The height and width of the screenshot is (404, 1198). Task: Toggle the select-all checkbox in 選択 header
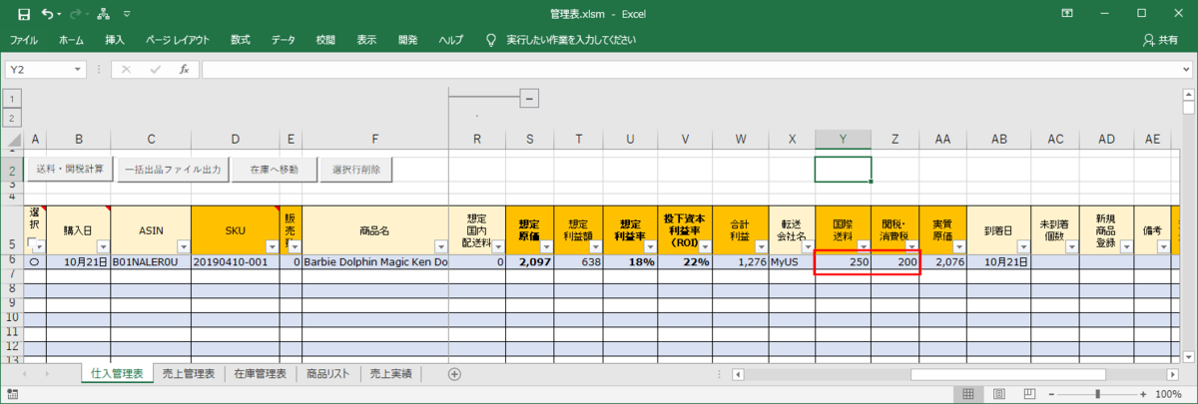click(32, 244)
